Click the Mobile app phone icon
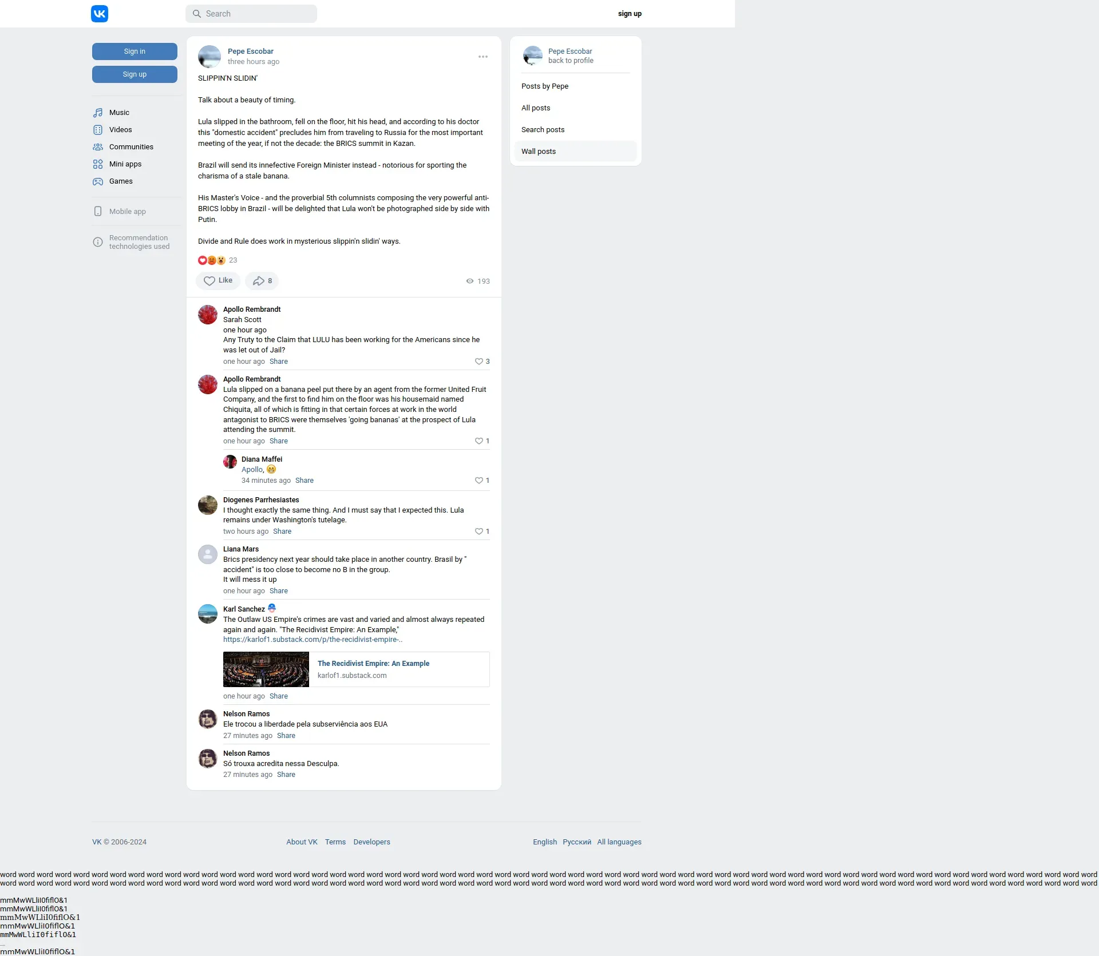Image resolution: width=1099 pixels, height=956 pixels. tap(98, 212)
